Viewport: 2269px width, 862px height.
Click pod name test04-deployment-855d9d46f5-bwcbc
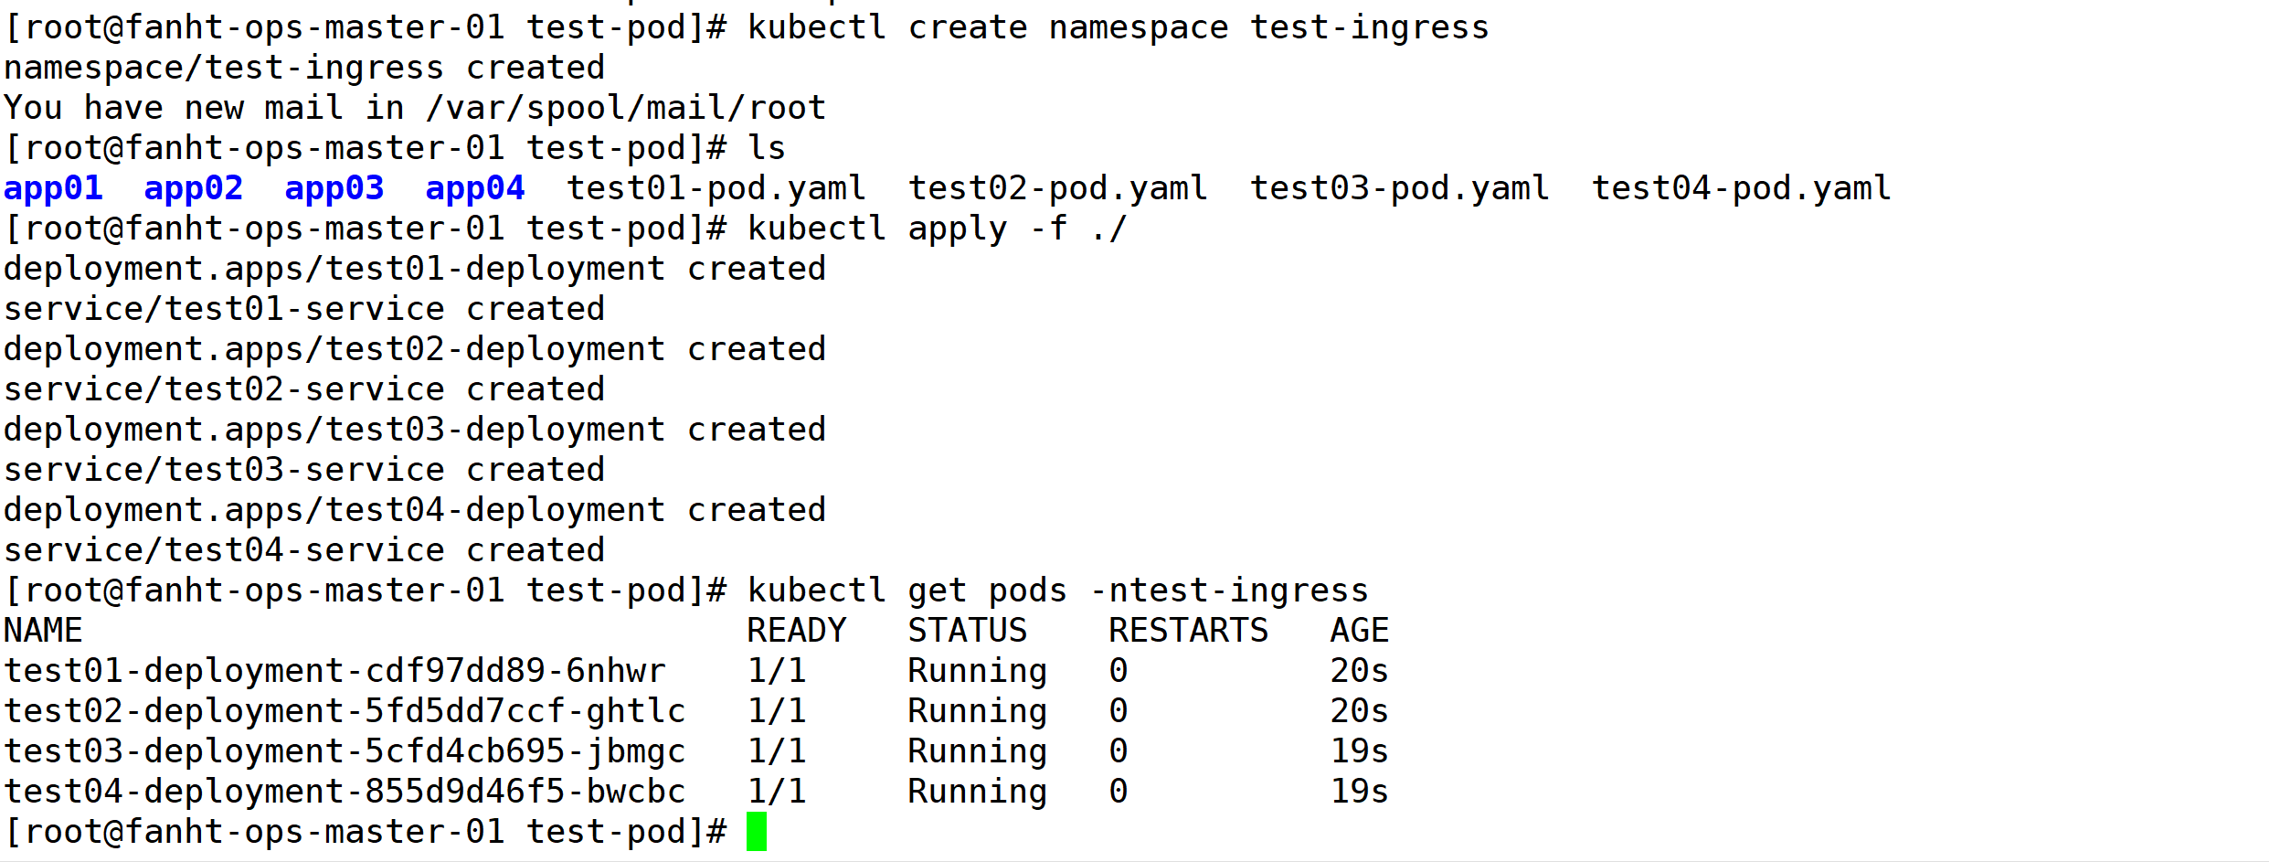pos(345,792)
